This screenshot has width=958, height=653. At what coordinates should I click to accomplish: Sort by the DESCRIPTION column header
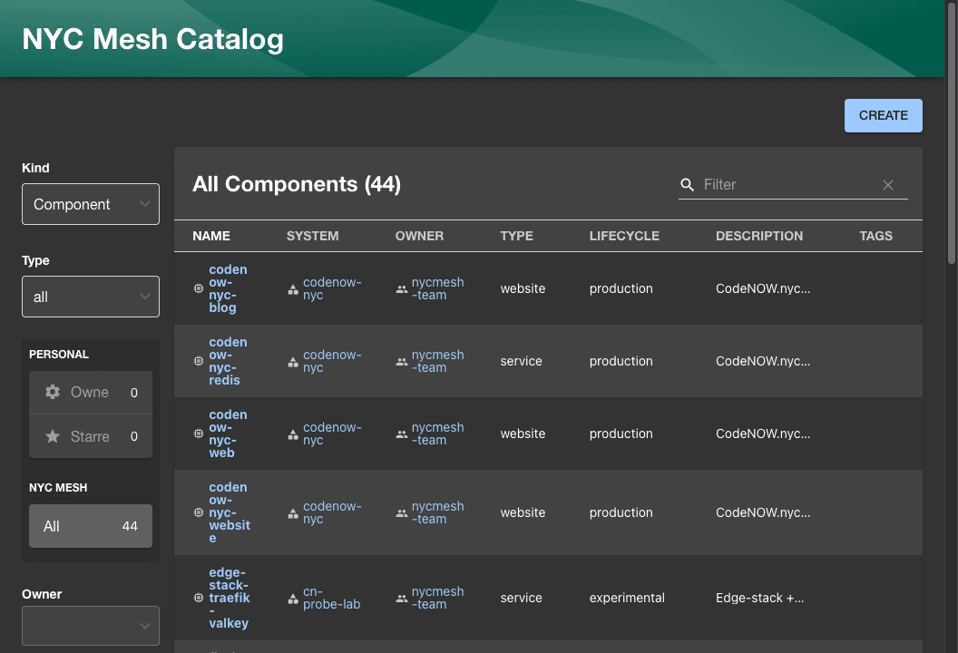(x=758, y=236)
